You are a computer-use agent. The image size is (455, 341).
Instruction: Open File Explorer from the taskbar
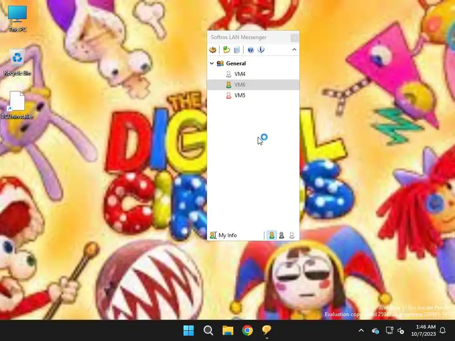(228, 330)
